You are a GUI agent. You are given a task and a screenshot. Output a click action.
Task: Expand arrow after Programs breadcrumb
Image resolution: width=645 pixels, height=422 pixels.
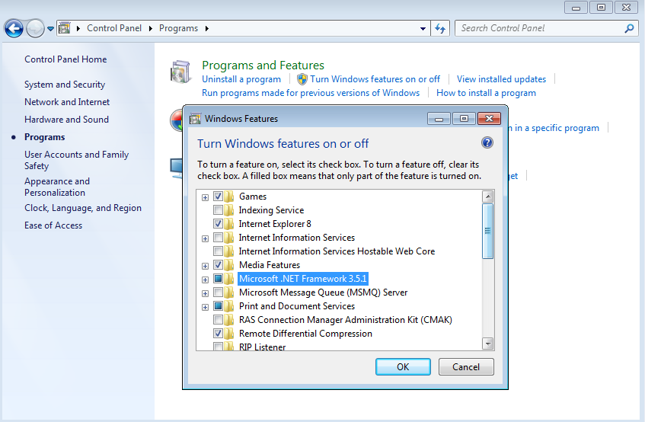click(207, 28)
